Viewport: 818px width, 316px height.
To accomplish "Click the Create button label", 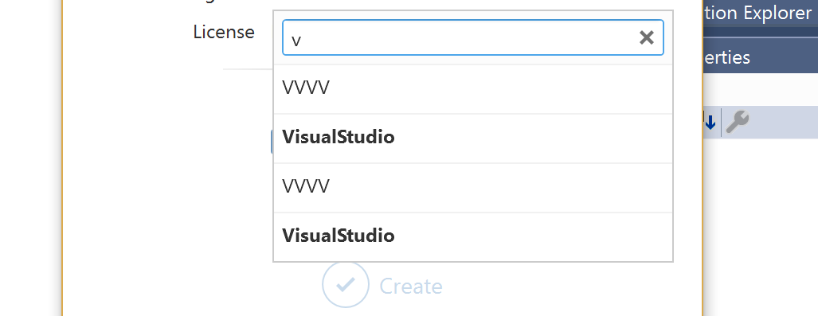I will pyautogui.click(x=410, y=287).
